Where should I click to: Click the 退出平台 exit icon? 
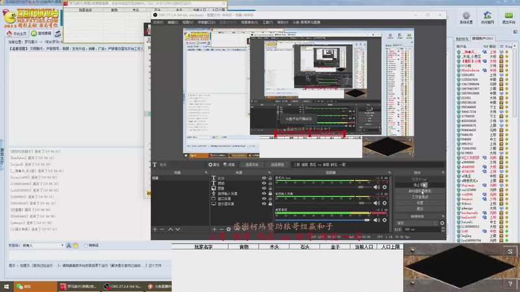[509, 15]
